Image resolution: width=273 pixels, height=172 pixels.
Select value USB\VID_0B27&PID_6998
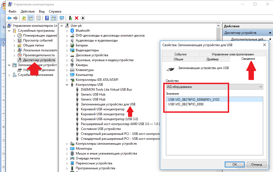(186, 104)
